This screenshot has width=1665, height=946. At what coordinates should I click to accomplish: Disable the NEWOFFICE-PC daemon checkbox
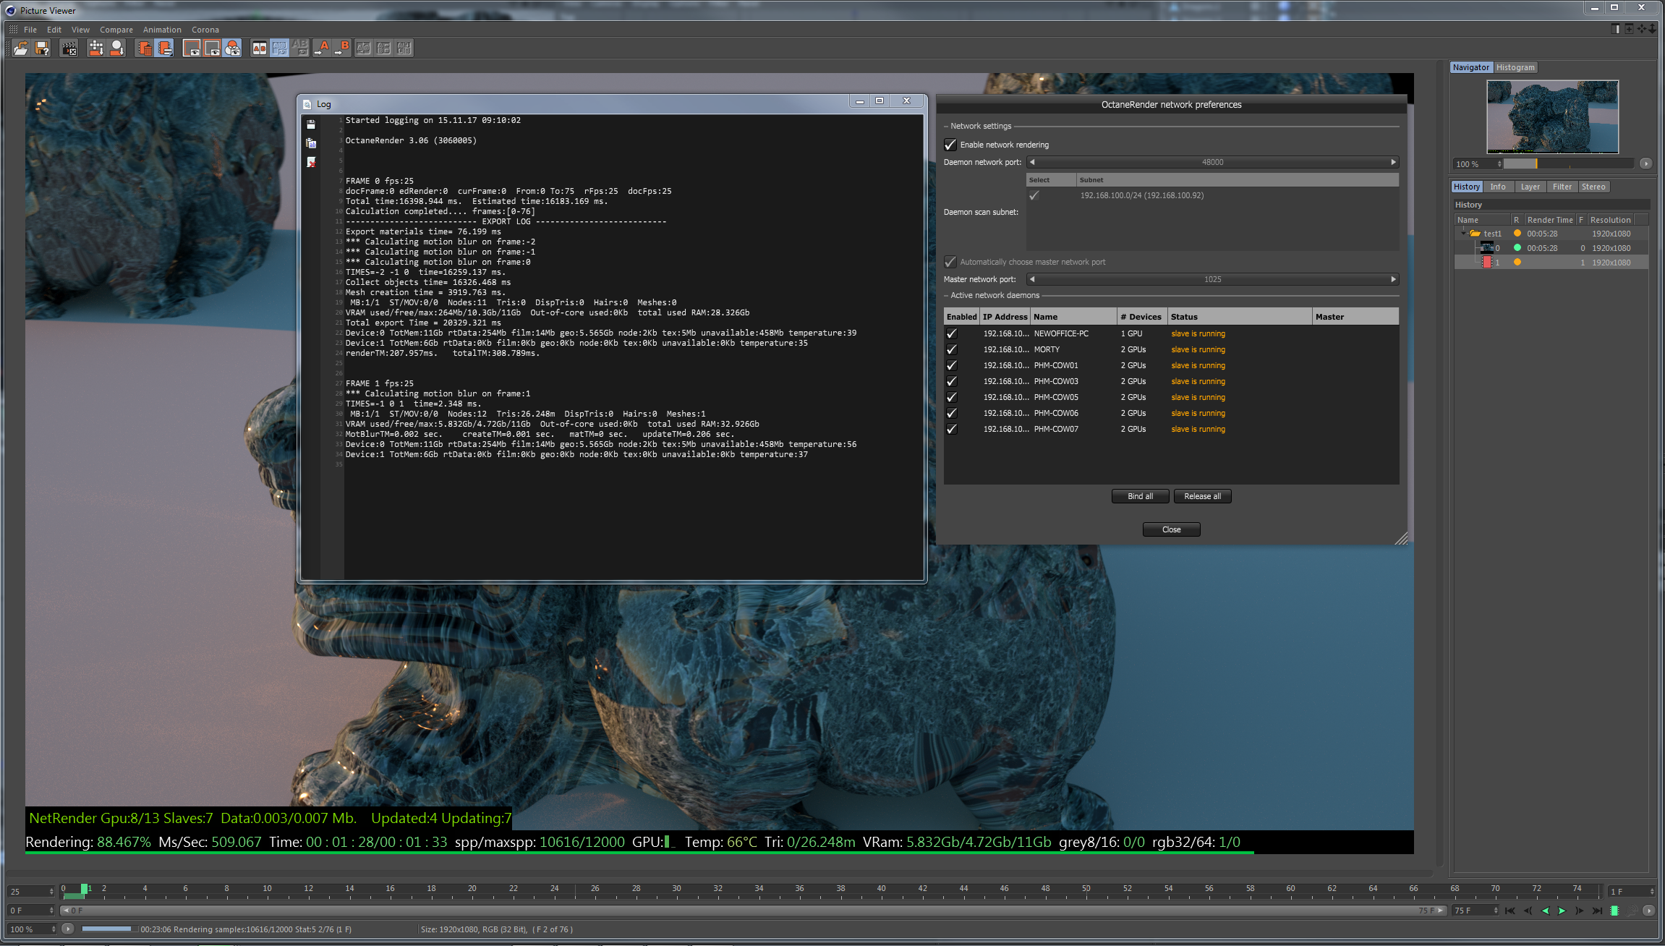952,333
